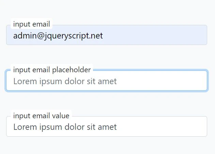Put cursor after "amet" in the placeholder field

117,81
